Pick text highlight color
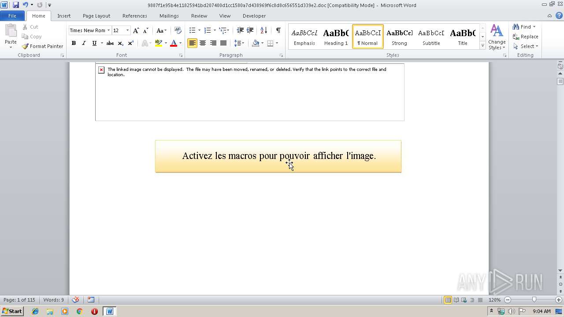This screenshot has width=564, height=317. pyautogui.click(x=159, y=43)
